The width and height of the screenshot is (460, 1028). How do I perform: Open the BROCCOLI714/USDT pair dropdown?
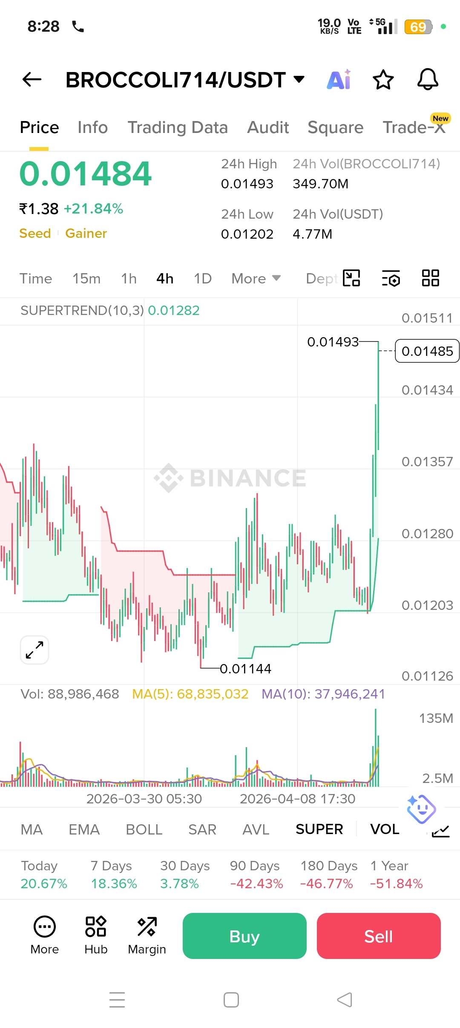tap(185, 80)
